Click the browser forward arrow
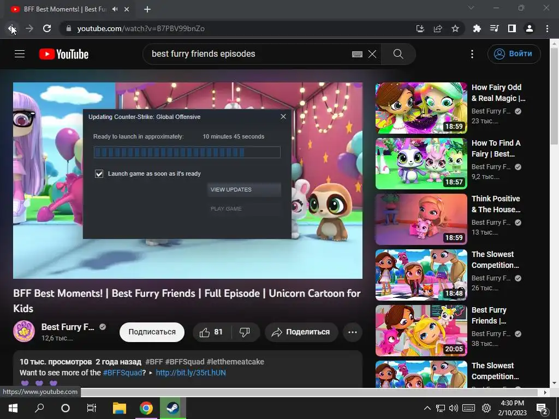The image size is (559, 419). click(29, 28)
